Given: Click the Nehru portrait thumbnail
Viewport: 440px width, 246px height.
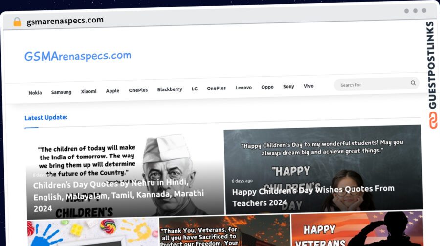Looking at the screenshot, I should tap(125, 175).
